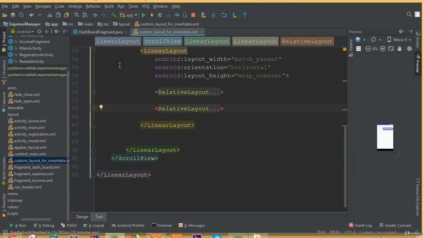Select MainActivity in project tree

30,48
